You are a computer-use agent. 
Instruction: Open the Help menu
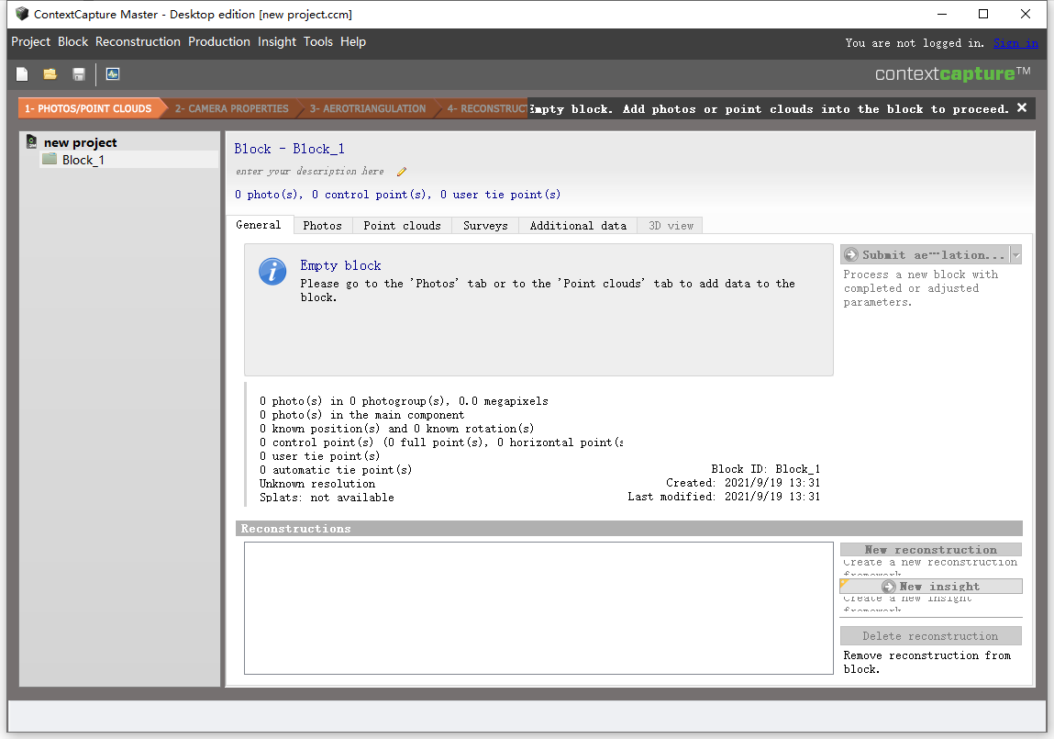click(353, 41)
